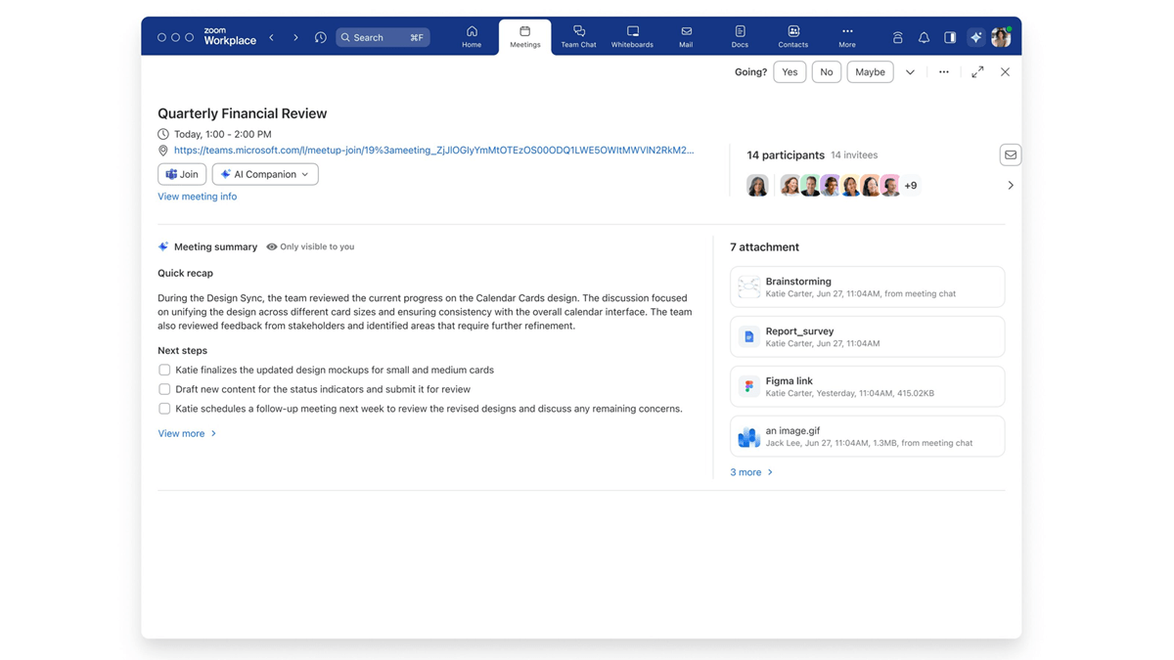Expand the RSVP options chevron
Screen dimensions: 1174x660
click(910, 72)
